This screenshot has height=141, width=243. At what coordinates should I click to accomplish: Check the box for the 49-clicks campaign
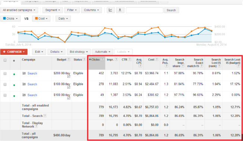(5, 95)
